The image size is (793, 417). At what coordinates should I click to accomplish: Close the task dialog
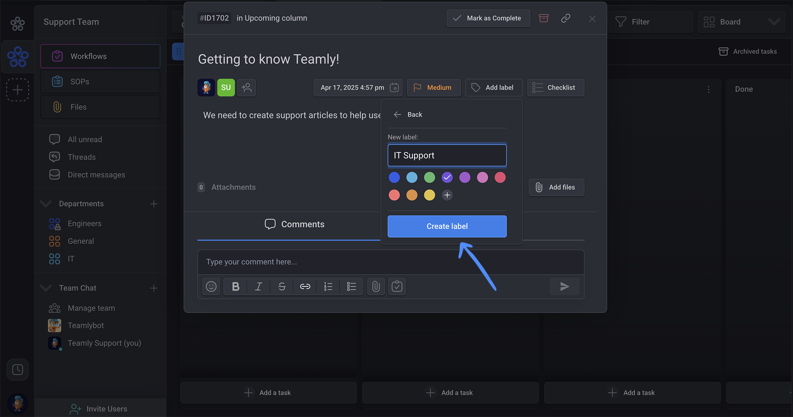pyautogui.click(x=592, y=19)
